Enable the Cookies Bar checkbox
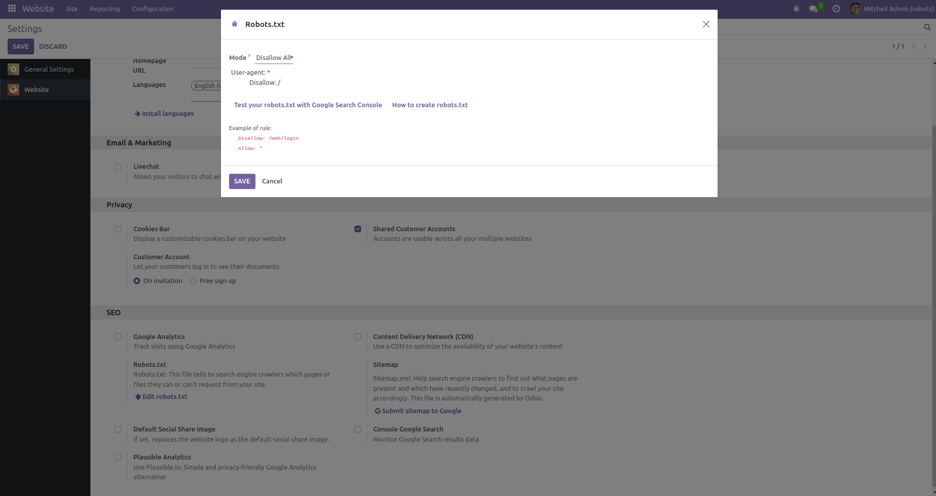Screen dimensions: 936x496 [118, 229]
